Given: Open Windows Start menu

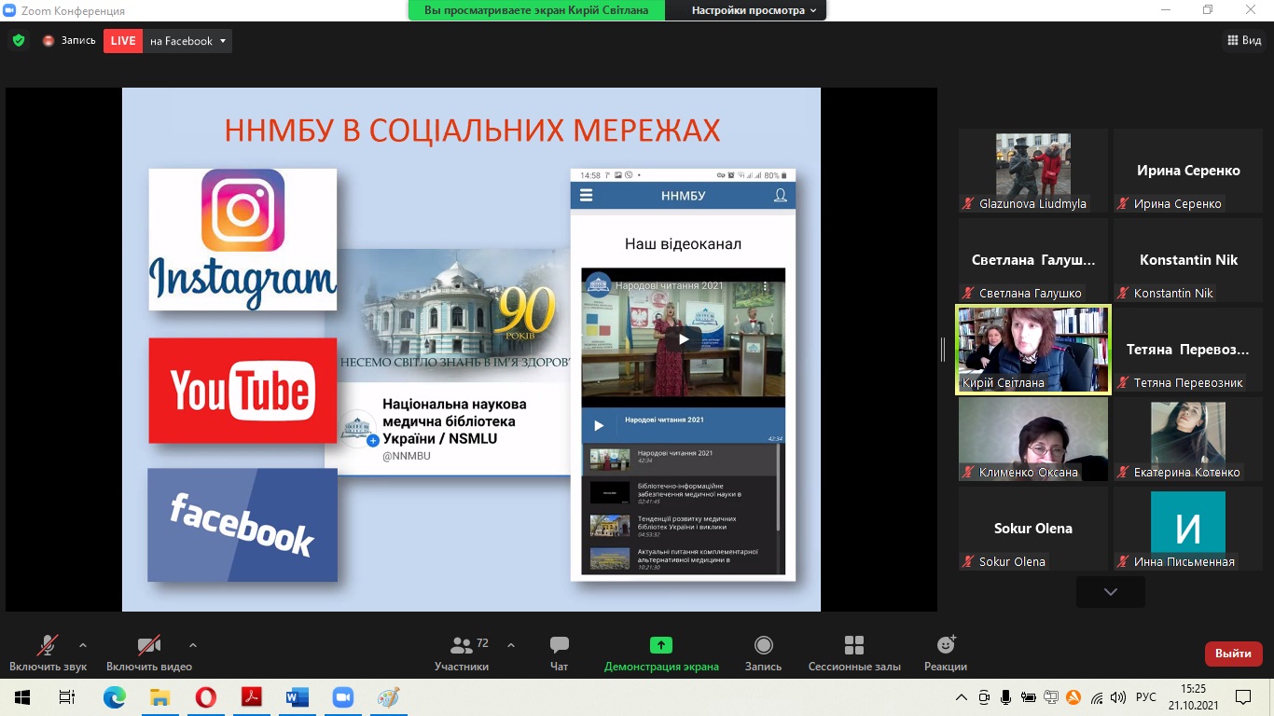Looking at the screenshot, I should tap(22, 697).
